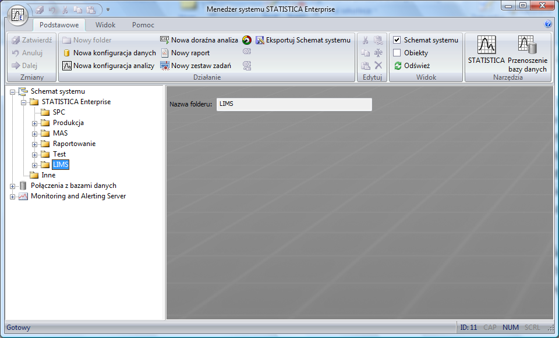Click rename icon in Edytuj group
This screenshot has height=338, width=559.
(378, 53)
